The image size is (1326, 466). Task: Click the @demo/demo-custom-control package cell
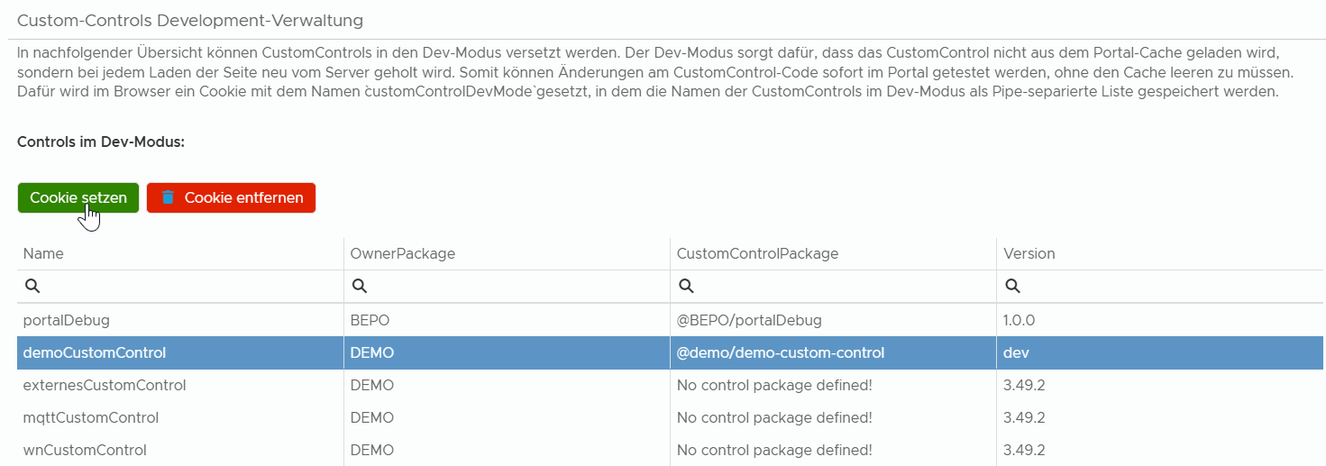[781, 352]
